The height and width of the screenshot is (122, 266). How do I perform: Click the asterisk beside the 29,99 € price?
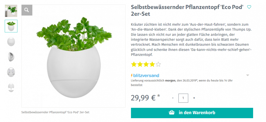(159, 96)
